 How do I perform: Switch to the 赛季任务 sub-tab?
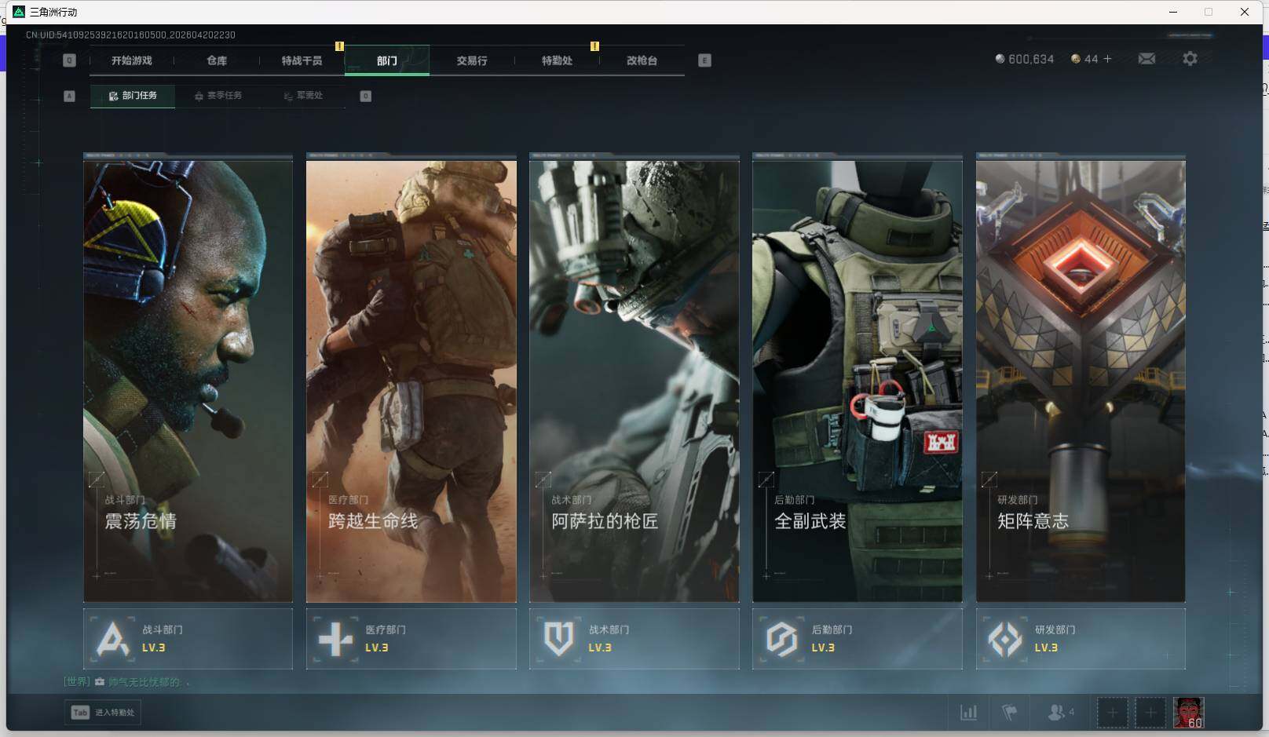point(218,96)
